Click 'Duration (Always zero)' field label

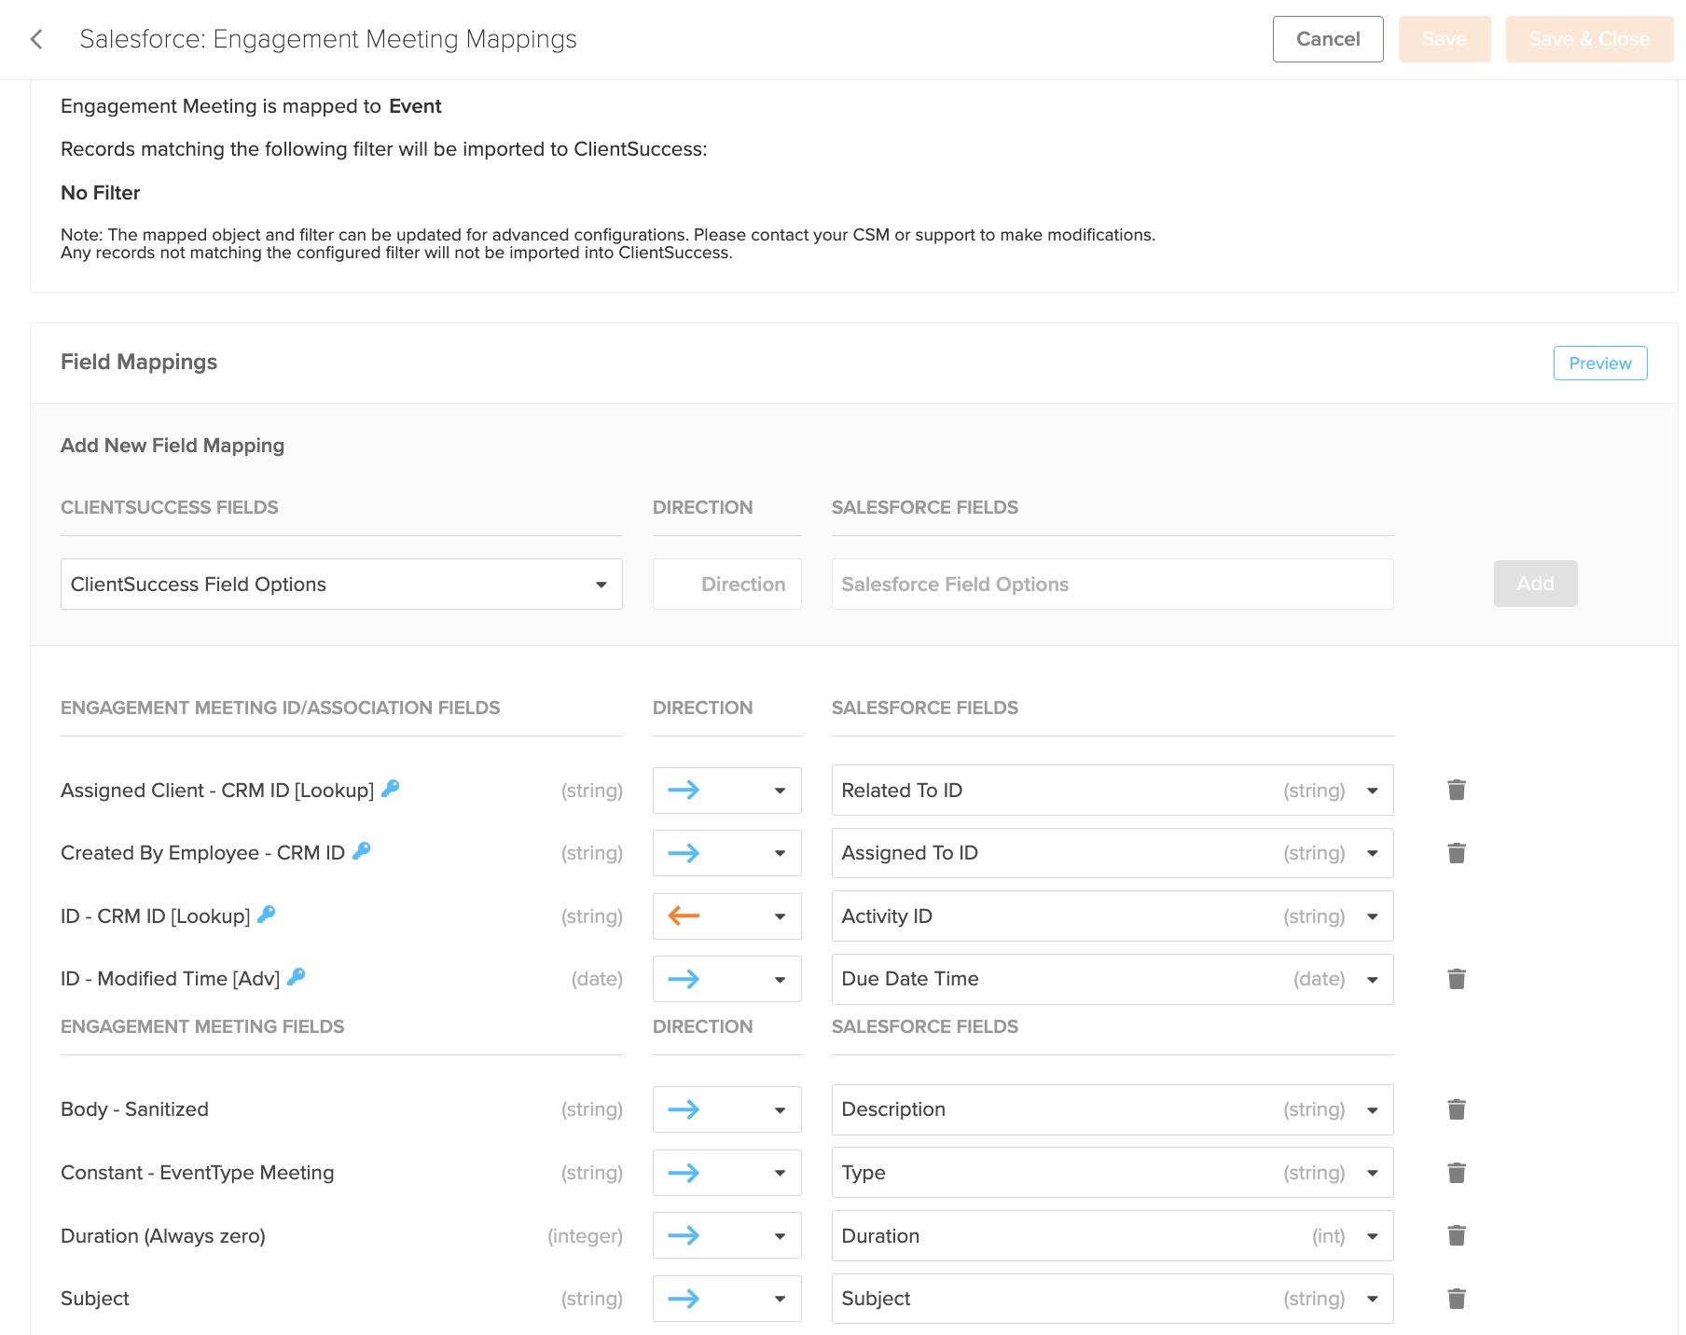163,1236
